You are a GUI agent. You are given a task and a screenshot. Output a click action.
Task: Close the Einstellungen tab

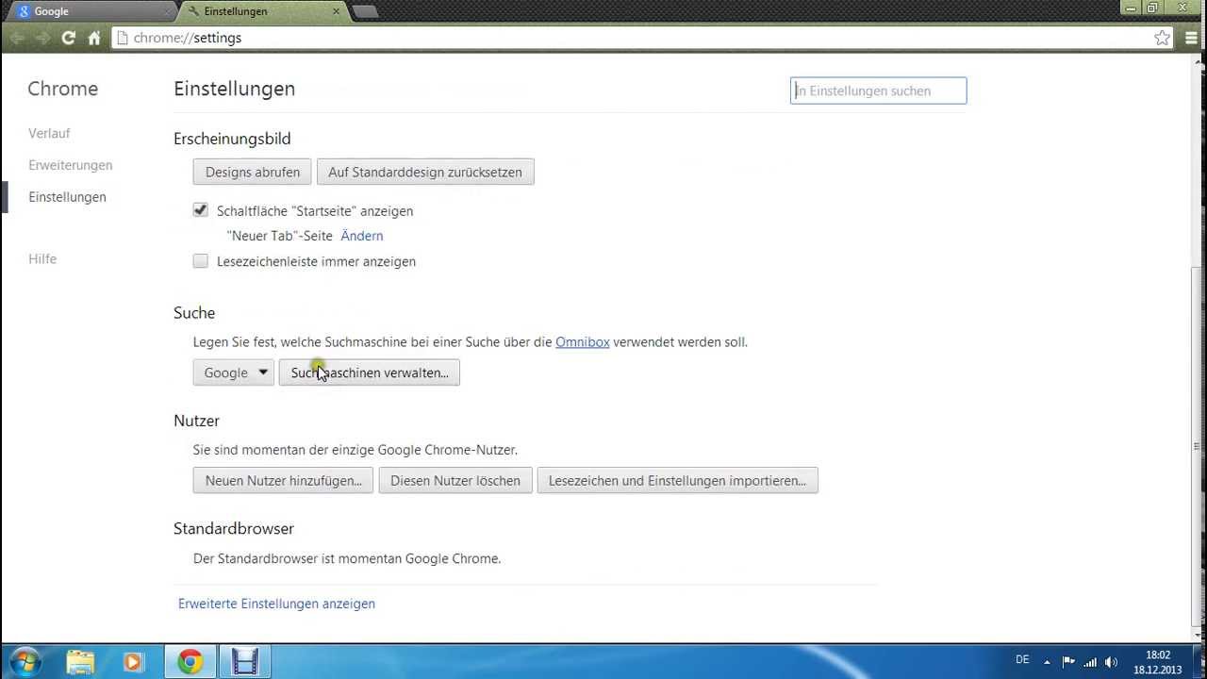pos(336,11)
